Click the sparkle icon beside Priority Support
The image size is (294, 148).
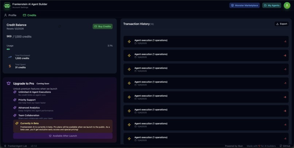(x=15, y=100)
